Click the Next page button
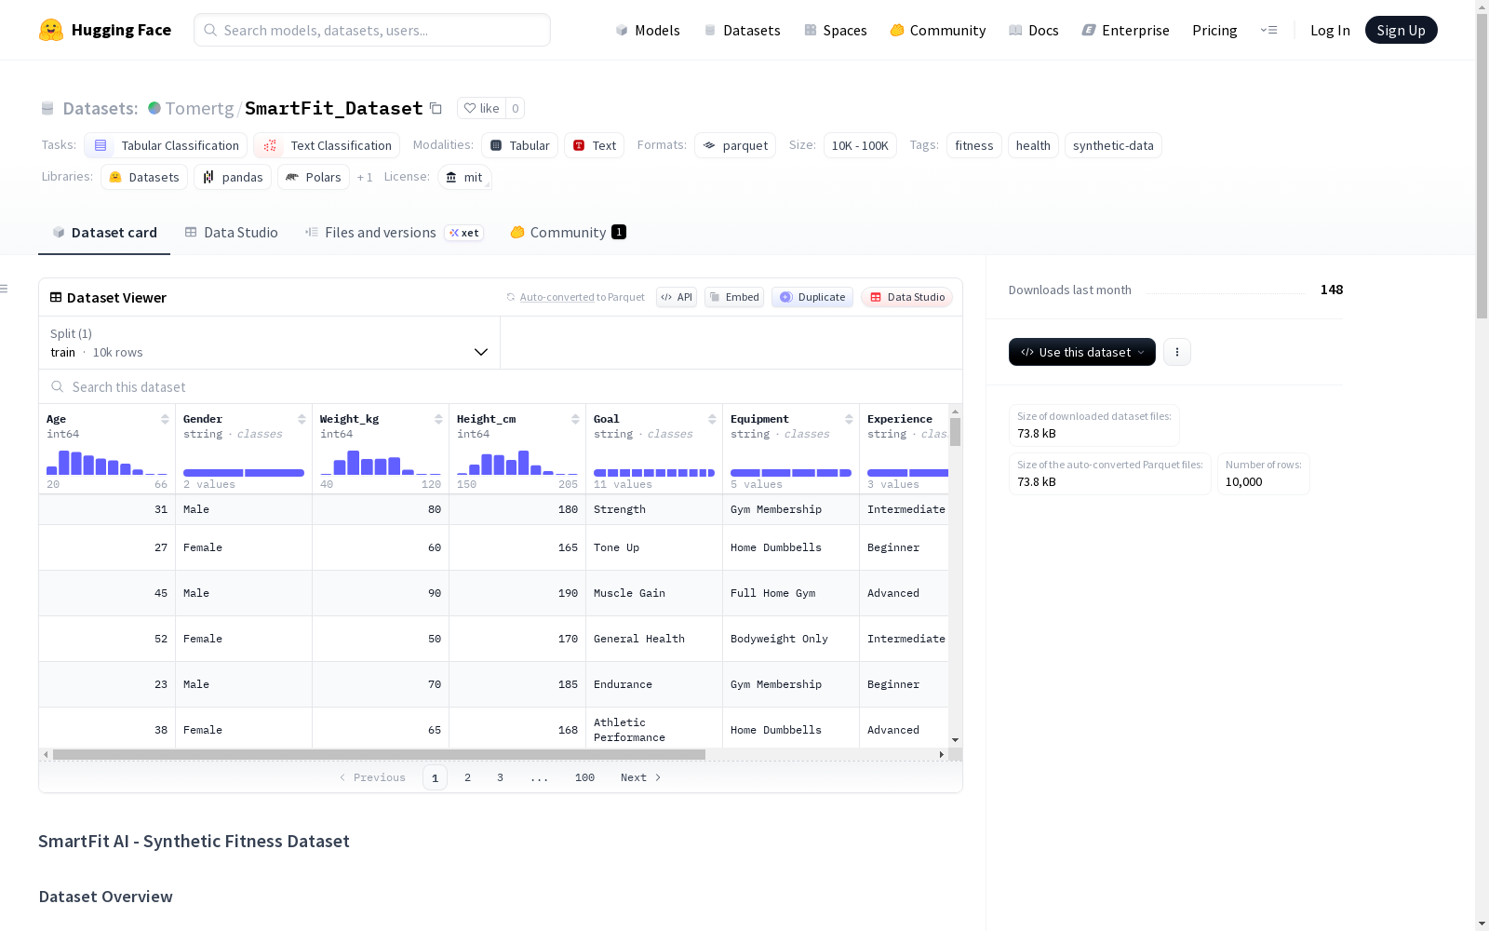The image size is (1489, 931). pyautogui.click(x=640, y=777)
